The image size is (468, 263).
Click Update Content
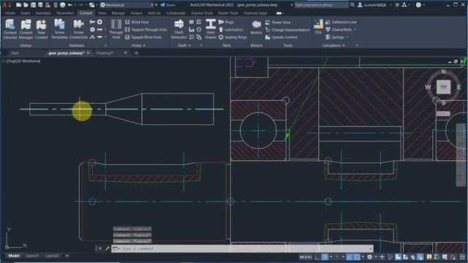[281, 37]
